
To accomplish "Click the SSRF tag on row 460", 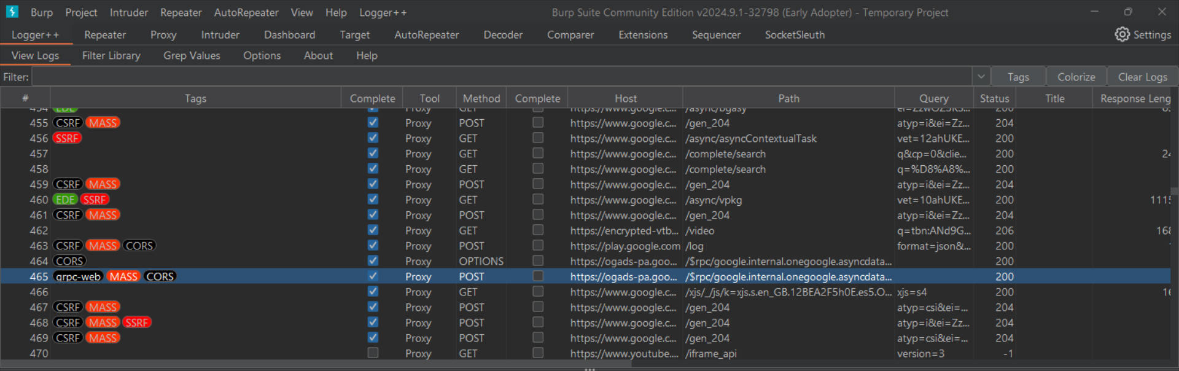I will coord(95,200).
